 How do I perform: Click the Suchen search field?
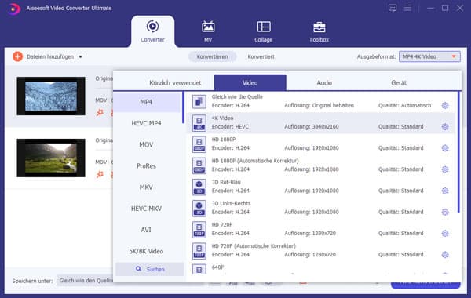150,269
